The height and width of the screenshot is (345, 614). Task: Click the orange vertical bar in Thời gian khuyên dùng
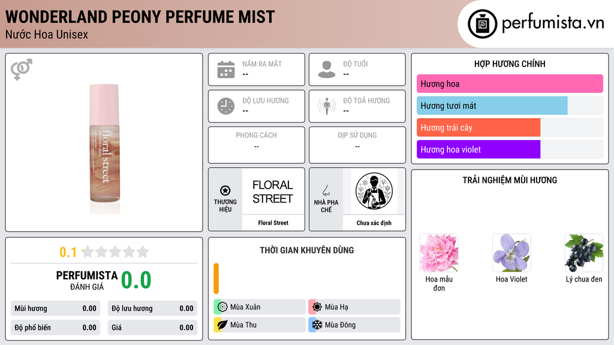click(x=216, y=279)
